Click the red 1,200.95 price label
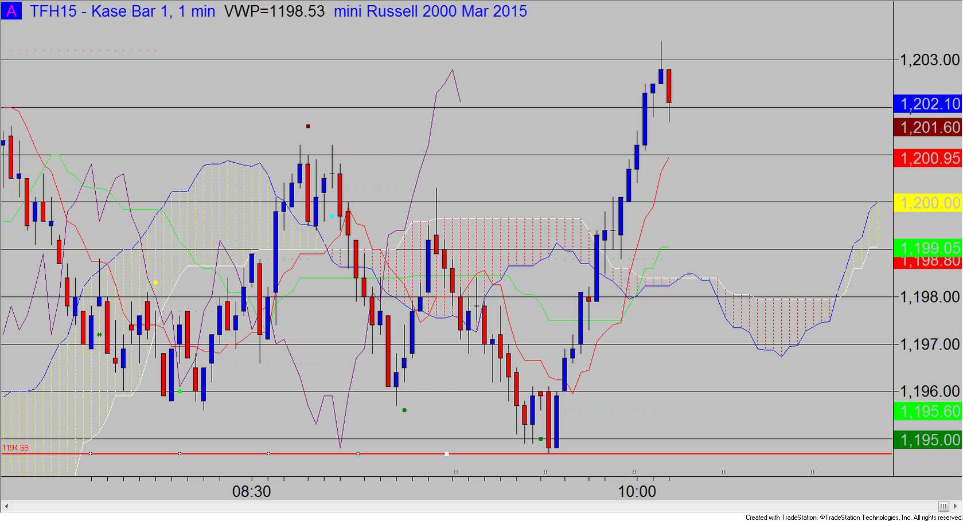 coord(927,158)
